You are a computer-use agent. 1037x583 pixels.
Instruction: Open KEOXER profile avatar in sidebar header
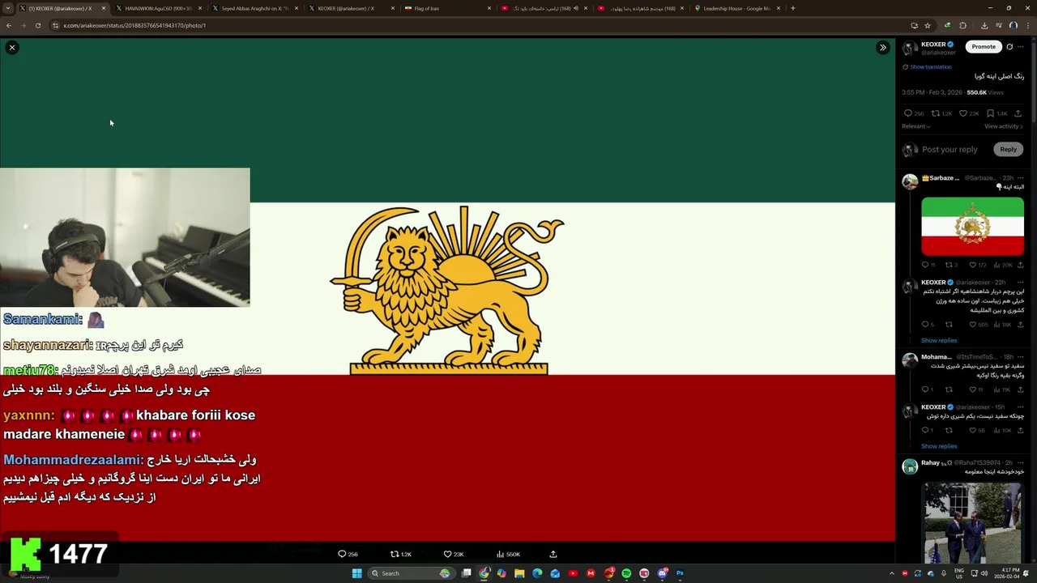(910, 48)
